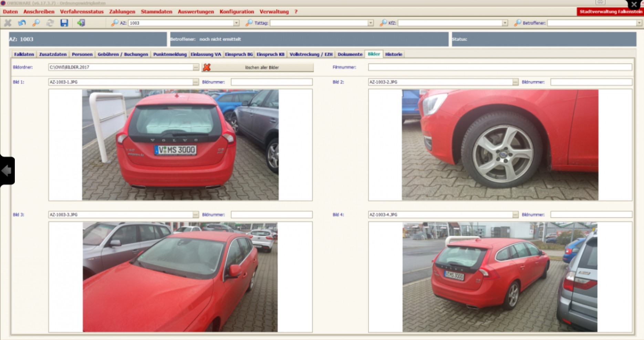The width and height of the screenshot is (644, 340).
Task: Select the Bild 3 car photo thumbnail
Action: (x=180, y=277)
